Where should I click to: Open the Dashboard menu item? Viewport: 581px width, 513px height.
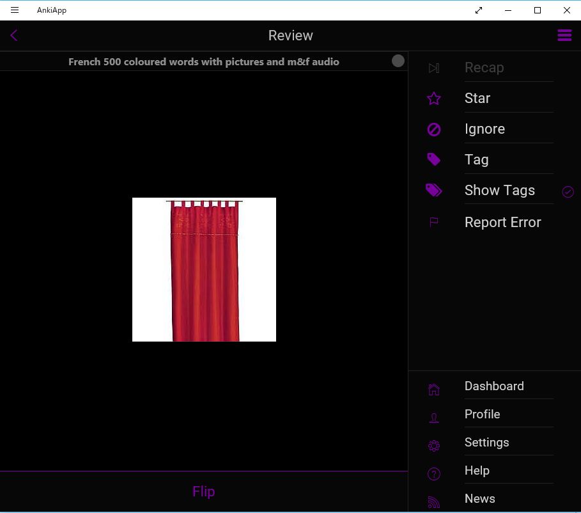pyautogui.click(x=494, y=386)
